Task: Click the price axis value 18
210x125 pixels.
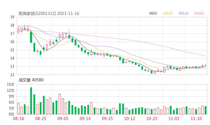Action: click(12, 25)
